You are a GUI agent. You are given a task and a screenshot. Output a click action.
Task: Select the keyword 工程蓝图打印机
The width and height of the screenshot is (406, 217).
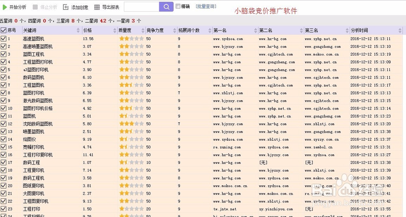tap(37, 62)
